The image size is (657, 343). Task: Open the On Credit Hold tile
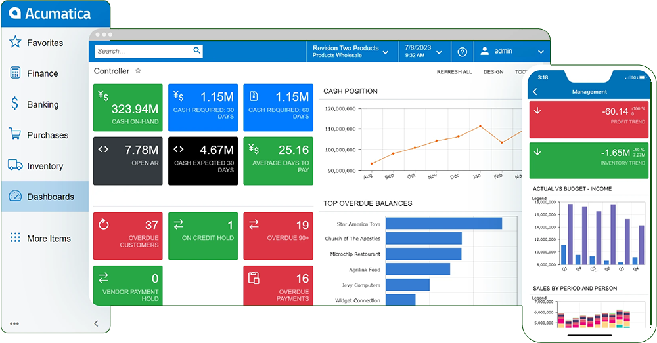coord(203,236)
